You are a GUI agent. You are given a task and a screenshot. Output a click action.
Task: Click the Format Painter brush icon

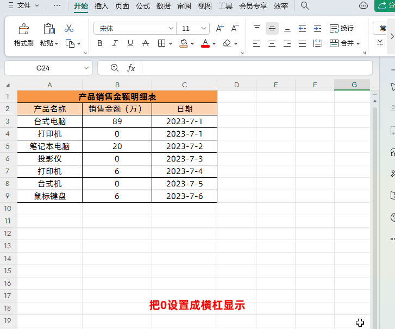pyautogui.click(x=24, y=29)
